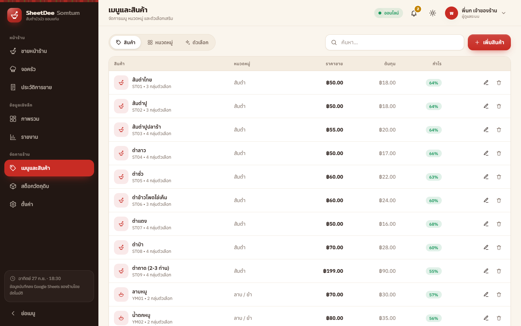521x326 pixels.
Task: Edit the ลาบหมู product
Action: (486, 294)
